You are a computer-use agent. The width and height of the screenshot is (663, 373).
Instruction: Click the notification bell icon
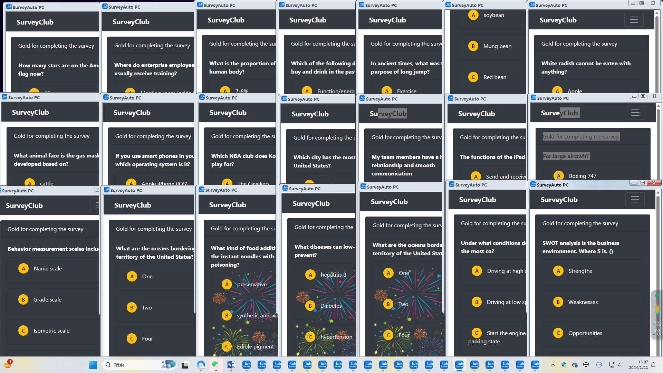653,365
